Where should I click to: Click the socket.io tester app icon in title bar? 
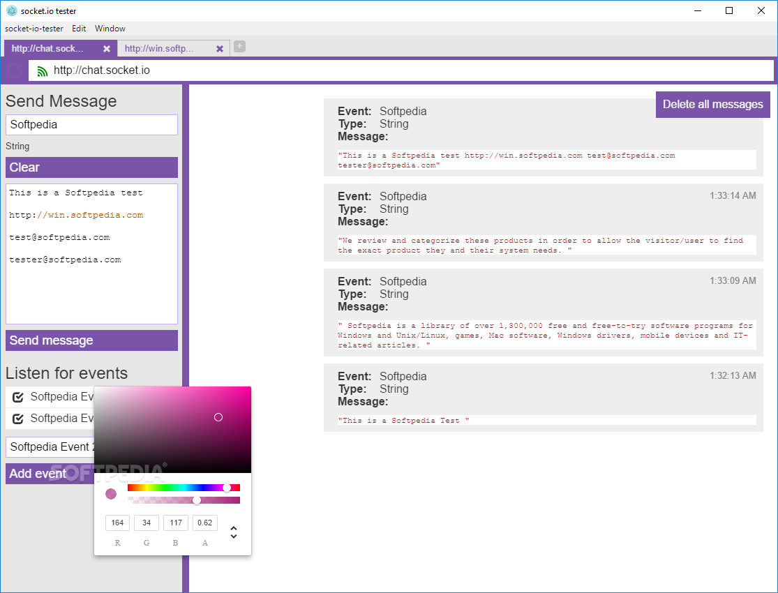pyautogui.click(x=11, y=10)
